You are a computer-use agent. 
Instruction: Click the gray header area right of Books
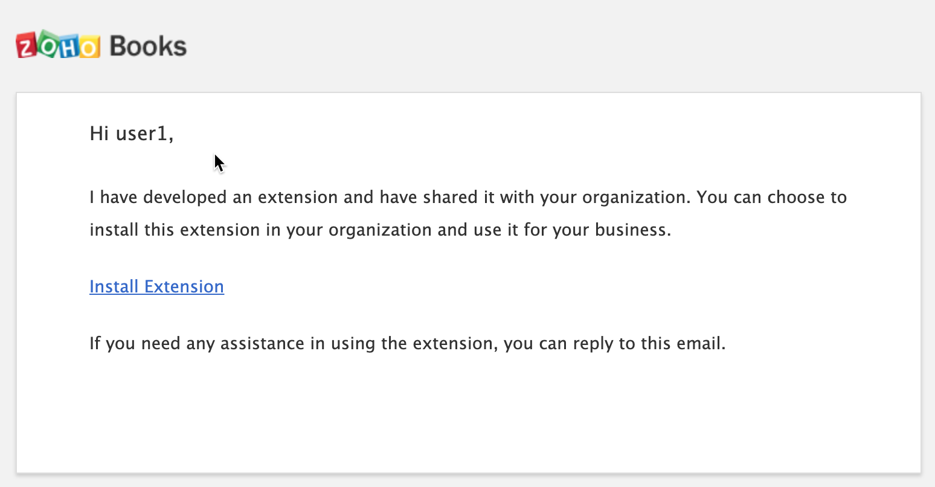[x=544, y=46]
